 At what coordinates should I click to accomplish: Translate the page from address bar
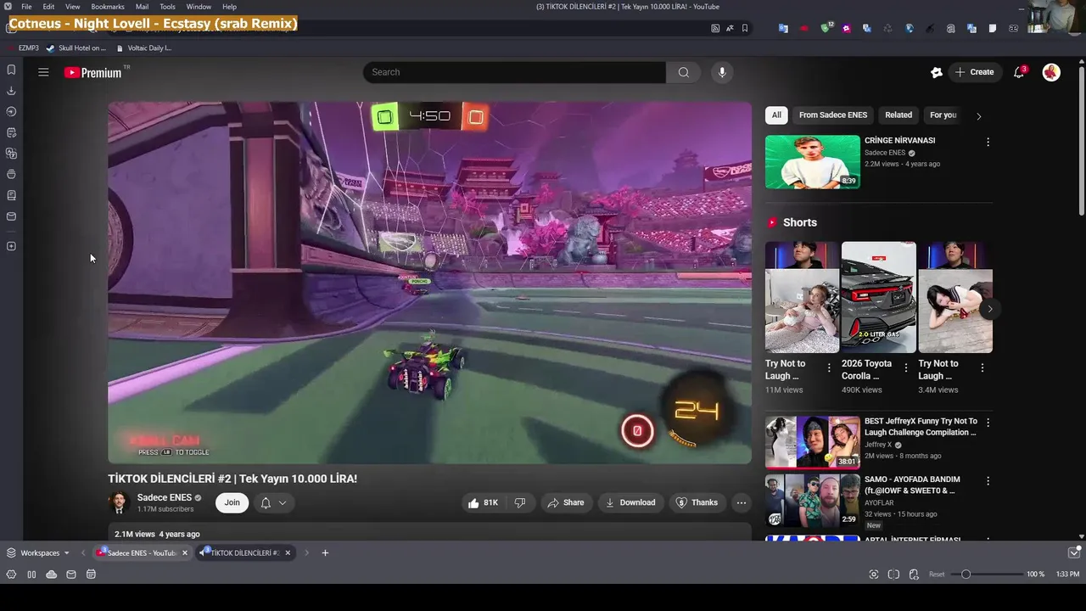coord(730,28)
